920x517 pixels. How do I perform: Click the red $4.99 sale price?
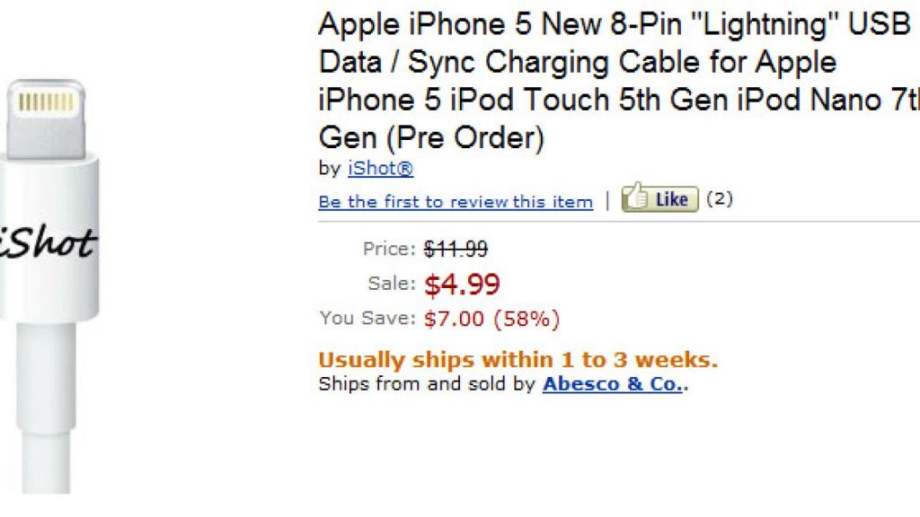[x=462, y=285]
